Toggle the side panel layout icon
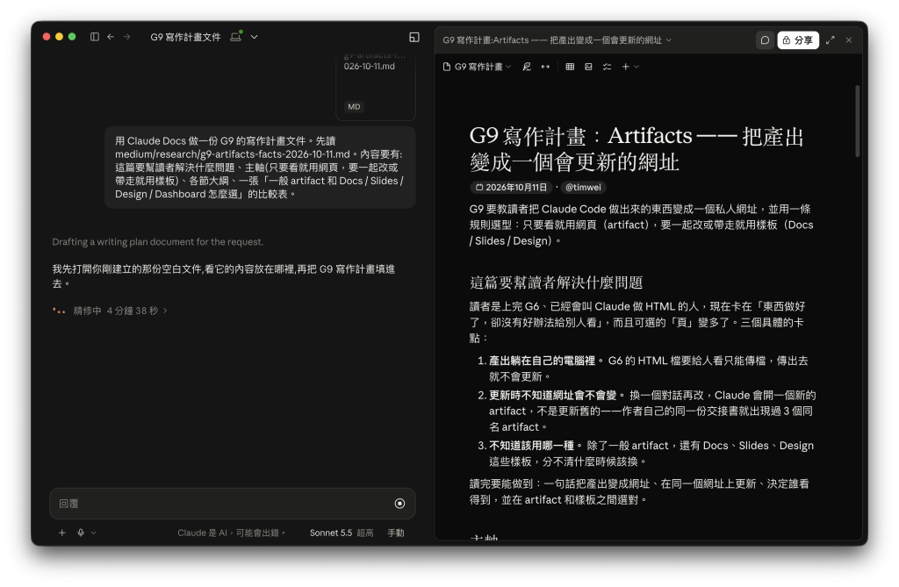Image resolution: width=899 pixels, height=587 pixels. 414,37
